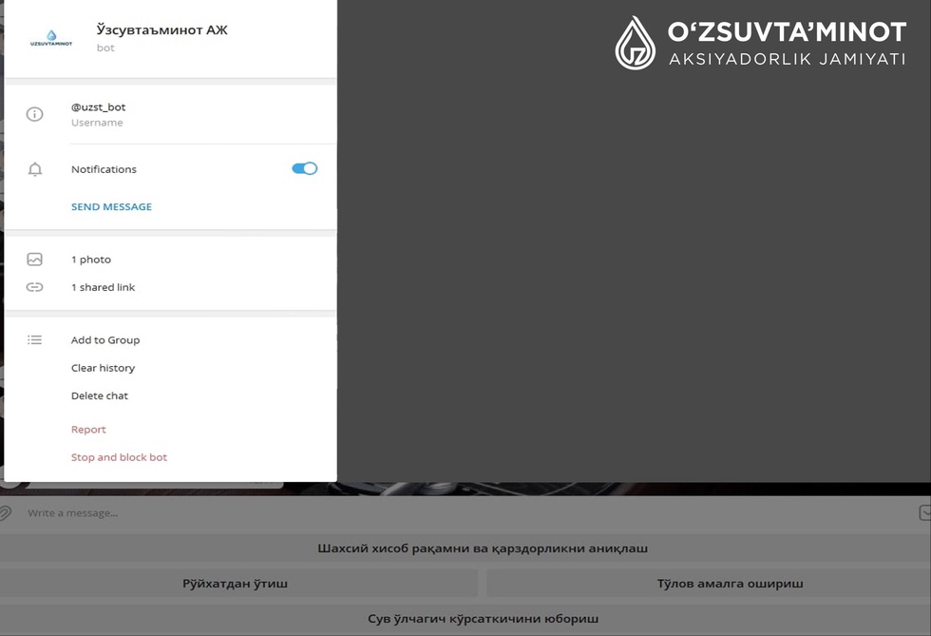Click the notifications bell icon
Viewport: 931px width, 636px height.
[x=35, y=169]
